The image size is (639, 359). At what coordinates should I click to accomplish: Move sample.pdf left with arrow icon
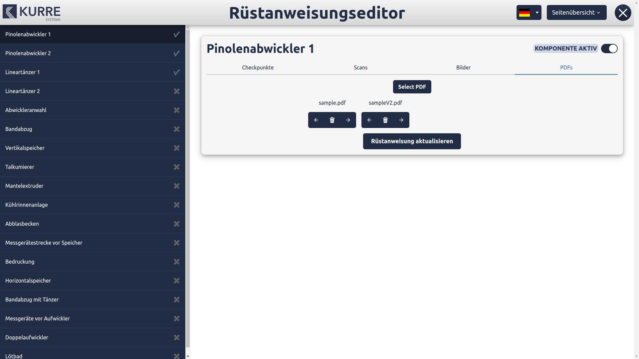(x=316, y=120)
